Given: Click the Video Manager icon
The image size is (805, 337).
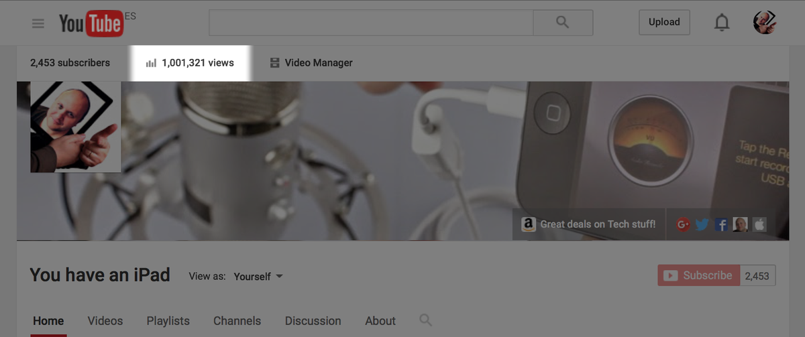Looking at the screenshot, I should pos(274,63).
